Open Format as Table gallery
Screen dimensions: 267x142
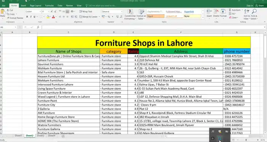141,15
